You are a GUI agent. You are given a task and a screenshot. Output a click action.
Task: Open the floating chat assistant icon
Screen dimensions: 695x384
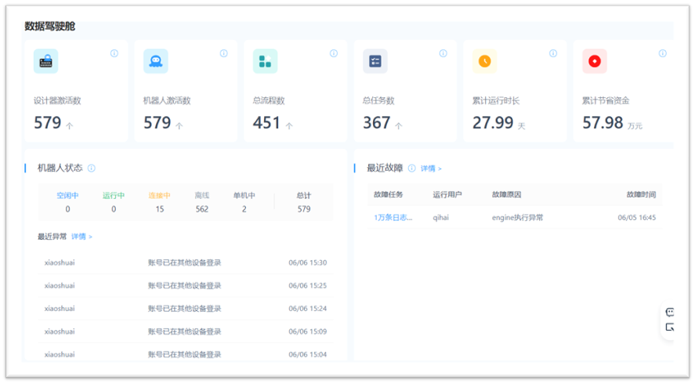[670, 312]
